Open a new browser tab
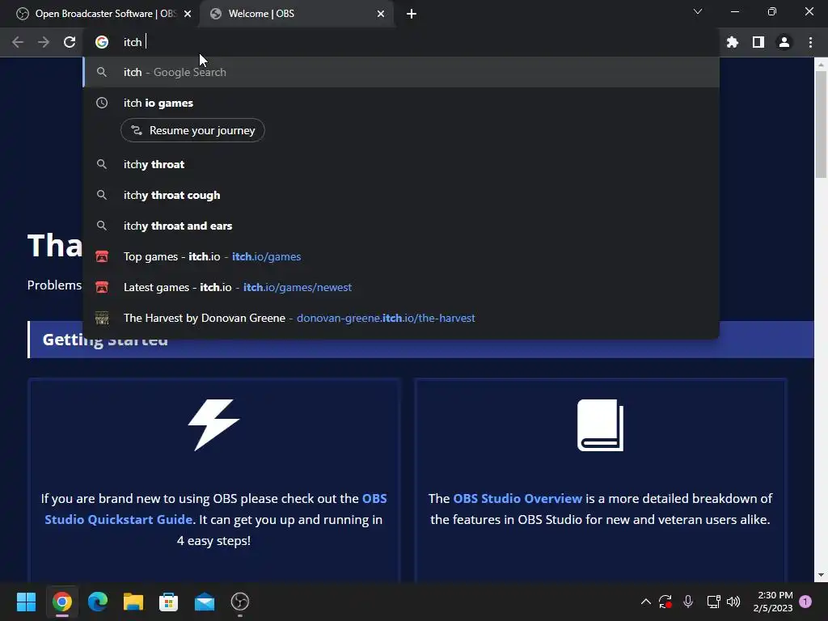 coord(412,14)
